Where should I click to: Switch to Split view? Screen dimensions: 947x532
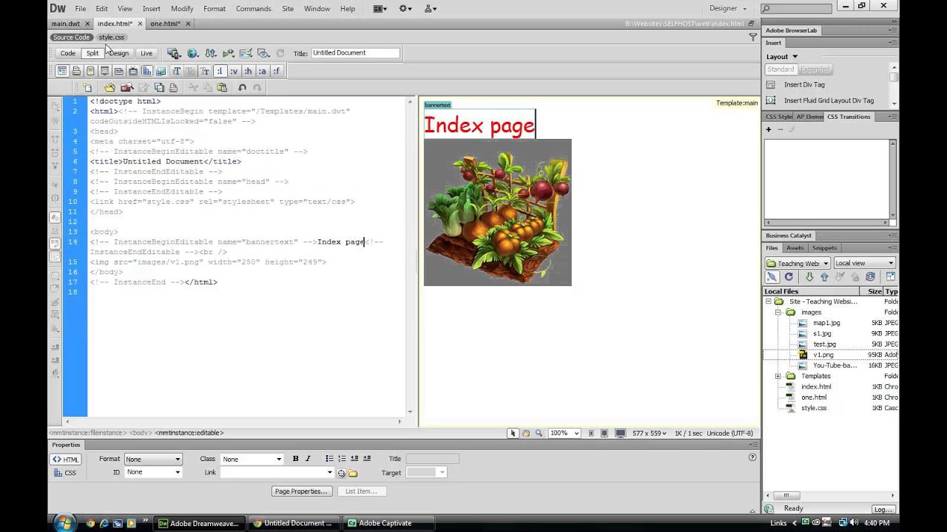tap(92, 53)
